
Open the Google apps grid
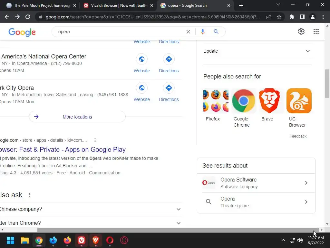click(x=316, y=31)
